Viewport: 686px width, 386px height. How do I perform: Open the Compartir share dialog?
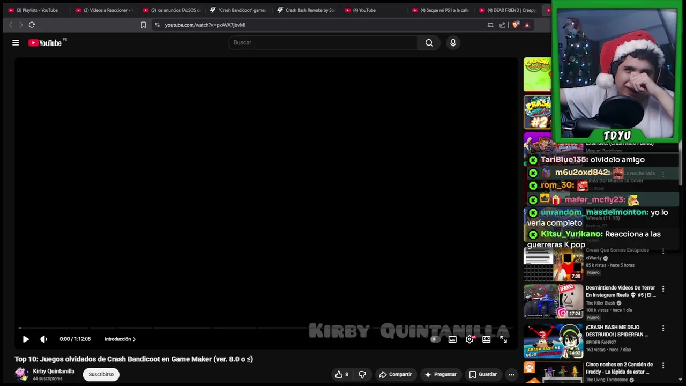(x=395, y=374)
